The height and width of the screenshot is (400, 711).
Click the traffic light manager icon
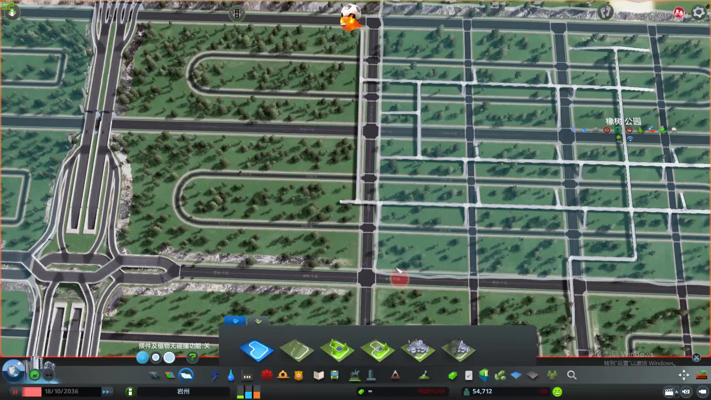click(237, 14)
